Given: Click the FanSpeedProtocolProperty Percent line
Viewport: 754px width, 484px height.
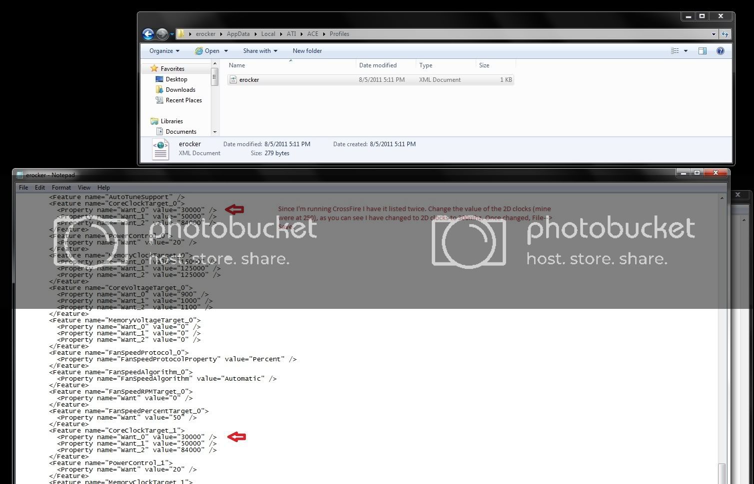Looking at the screenshot, I should point(177,359).
